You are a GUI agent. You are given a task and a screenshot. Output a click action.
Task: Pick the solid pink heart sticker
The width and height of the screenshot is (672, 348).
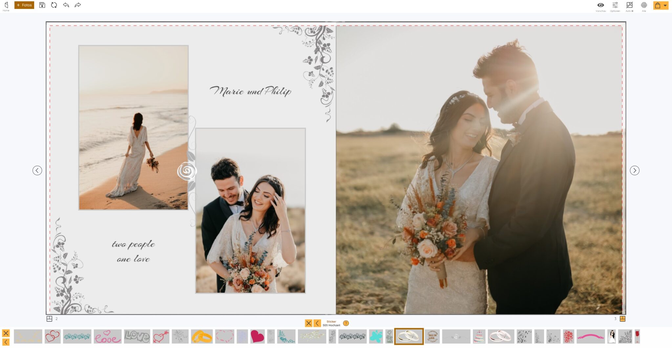click(257, 337)
